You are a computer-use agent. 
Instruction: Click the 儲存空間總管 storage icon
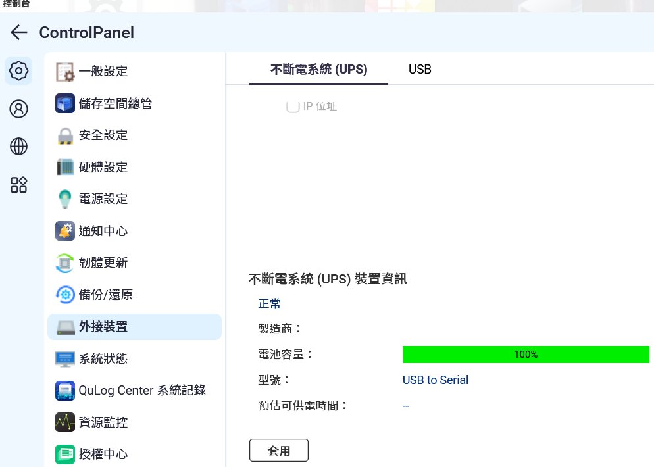[x=65, y=103]
